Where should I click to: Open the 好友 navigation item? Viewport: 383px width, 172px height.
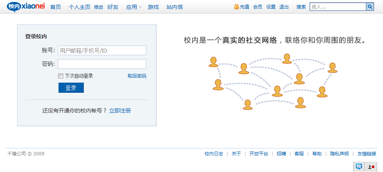pos(113,7)
